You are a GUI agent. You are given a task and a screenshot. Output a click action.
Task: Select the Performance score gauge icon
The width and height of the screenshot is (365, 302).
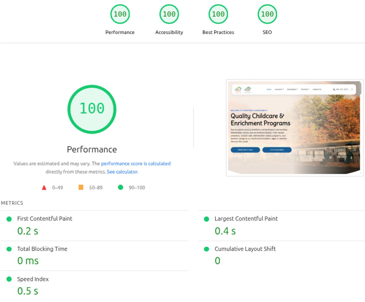click(x=120, y=13)
